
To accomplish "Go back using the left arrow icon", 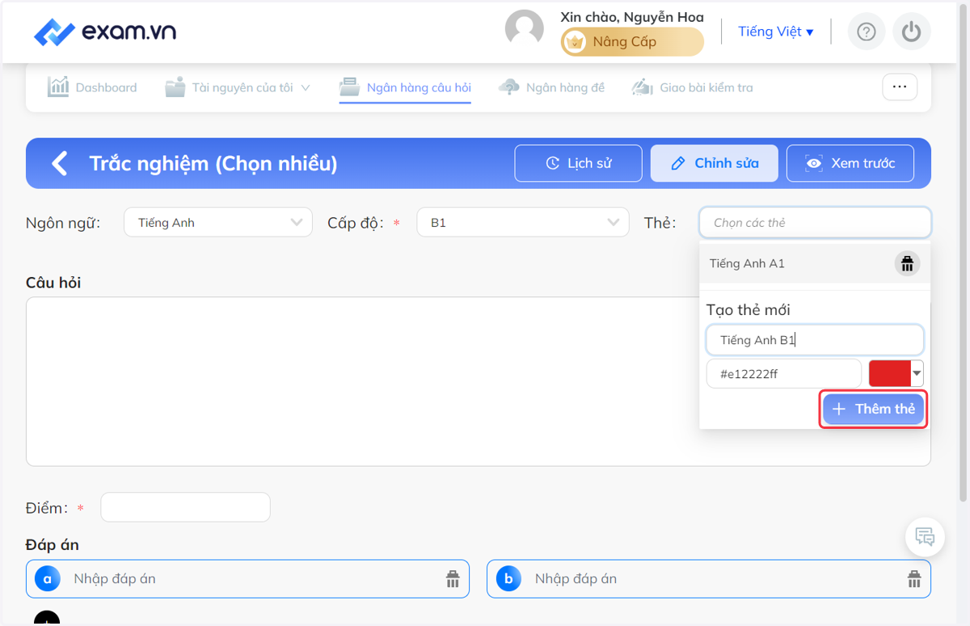I will pyautogui.click(x=59, y=163).
